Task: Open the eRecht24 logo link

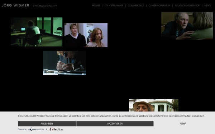Action: (x=56, y=129)
